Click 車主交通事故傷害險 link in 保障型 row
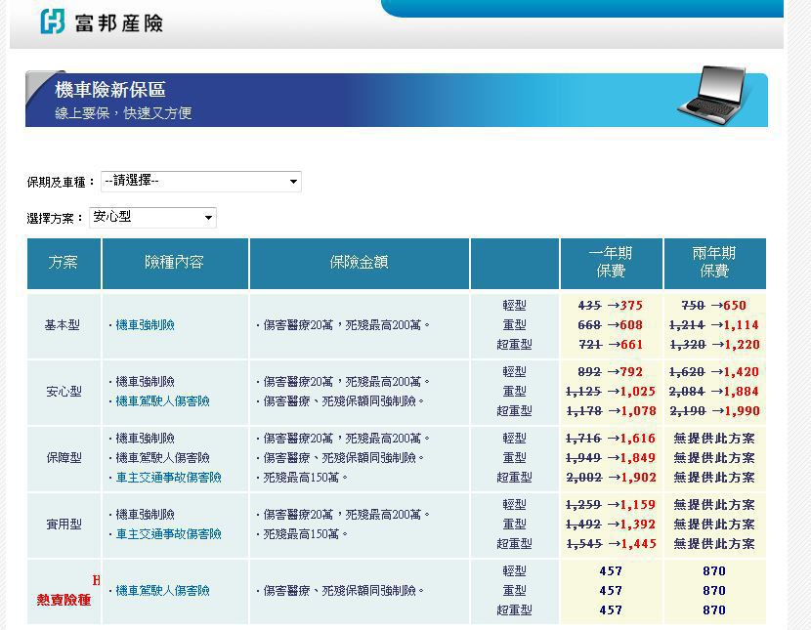 168,478
